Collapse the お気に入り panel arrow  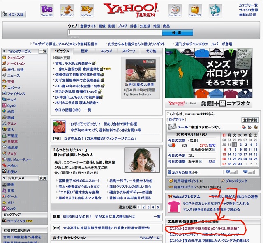4,178
